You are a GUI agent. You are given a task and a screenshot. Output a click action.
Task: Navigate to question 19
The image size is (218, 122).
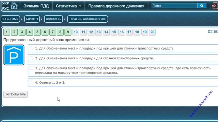pos(144,32)
